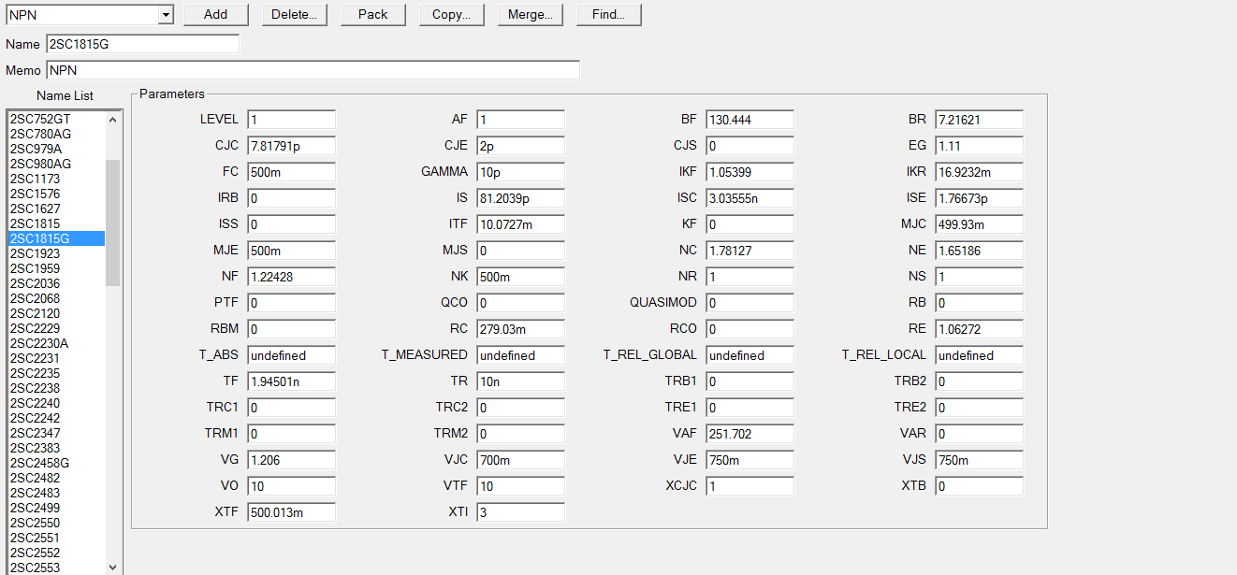The image size is (1237, 575).
Task: Select 2SC2230A in the name list
Action: click(x=56, y=343)
